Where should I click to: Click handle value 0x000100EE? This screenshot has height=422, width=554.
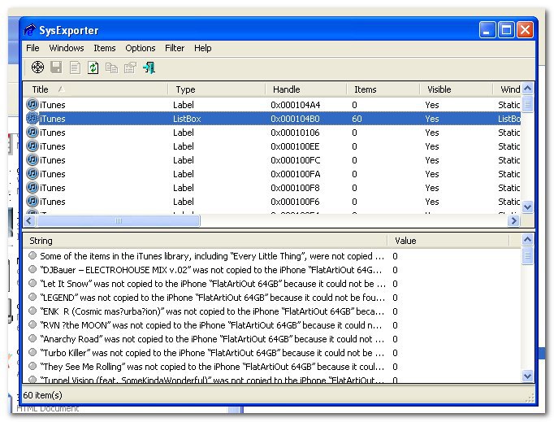[295, 146]
